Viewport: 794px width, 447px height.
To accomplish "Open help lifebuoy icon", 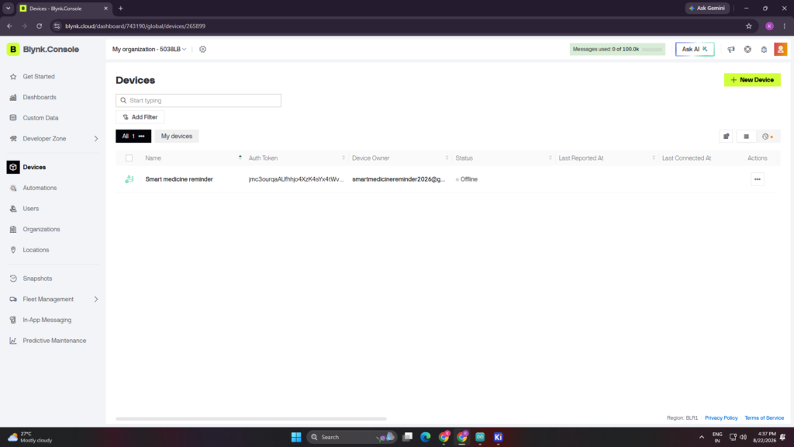I will pos(747,49).
